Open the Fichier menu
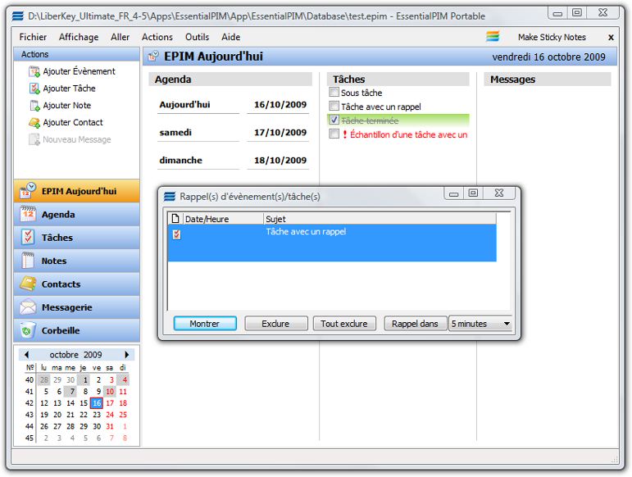Image resolution: width=632 pixels, height=477 pixels. (x=33, y=37)
